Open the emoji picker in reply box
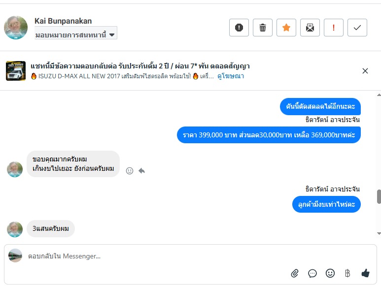 click(x=330, y=273)
